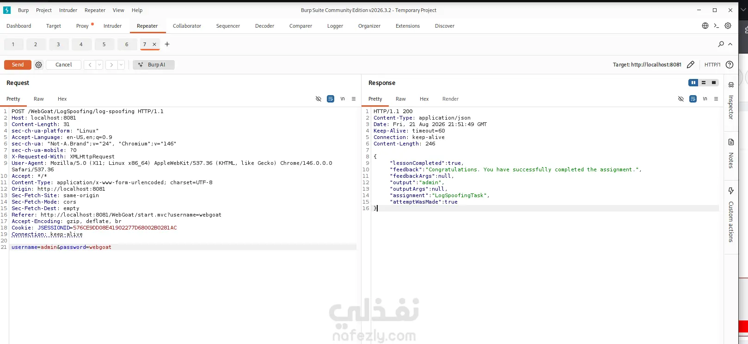Expand the back history dropdown arrow
The height and width of the screenshot is (344, 748).
pyautogui.click(x=99, y=65)
